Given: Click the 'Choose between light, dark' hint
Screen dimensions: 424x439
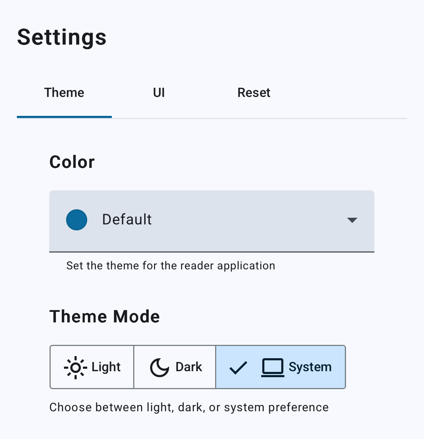Looking at the screenshot, I should [189, 407].
